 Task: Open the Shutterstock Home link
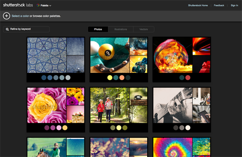point(198,5)
